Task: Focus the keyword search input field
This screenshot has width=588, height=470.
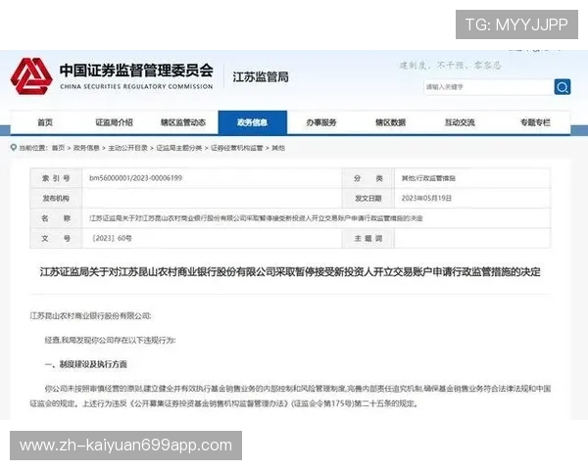Action: 489,87
